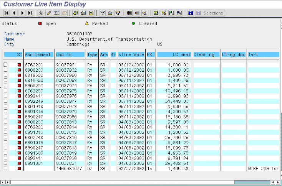Screen dimensions: 282x186
Task: Select the row checkbox for document 90037968
Action: (x=5, y=81)
